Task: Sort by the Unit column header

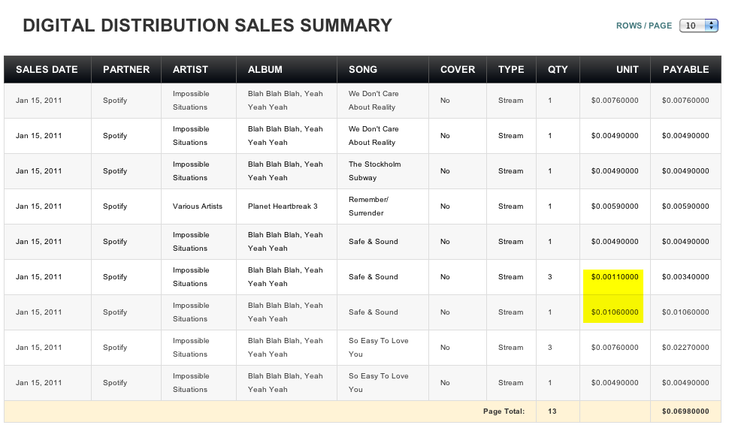Action: click(627, 70)
